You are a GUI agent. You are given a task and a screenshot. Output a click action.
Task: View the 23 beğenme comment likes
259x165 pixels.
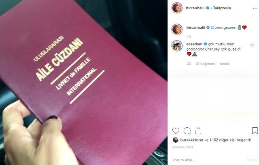(x=205, y=64)
